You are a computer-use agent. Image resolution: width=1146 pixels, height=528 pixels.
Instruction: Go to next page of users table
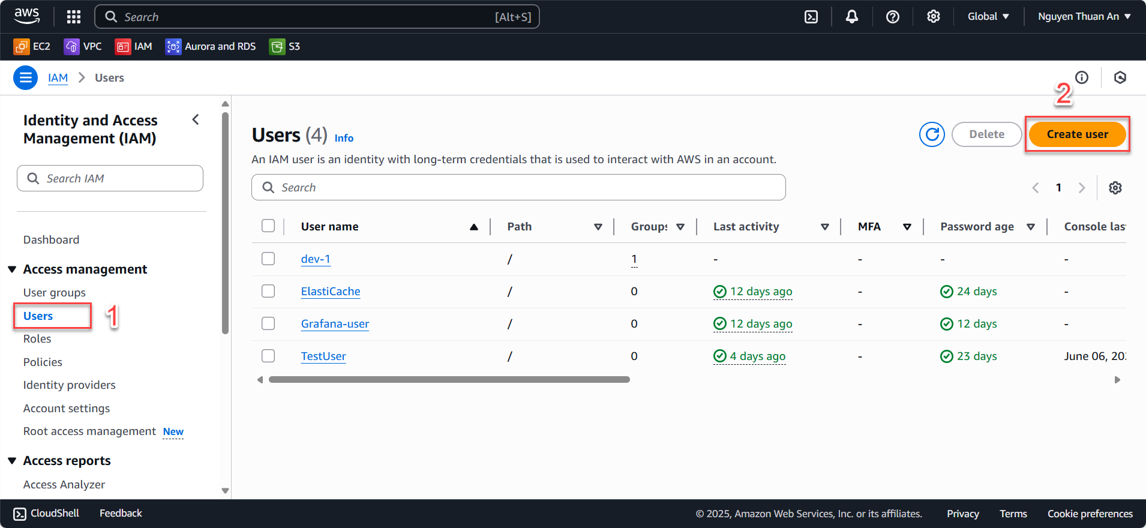click(1082, 188)
